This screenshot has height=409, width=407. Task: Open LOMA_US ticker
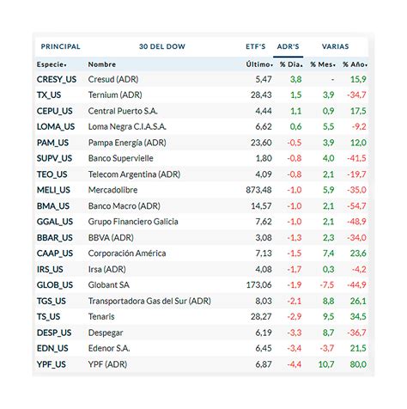pos(56,127)
